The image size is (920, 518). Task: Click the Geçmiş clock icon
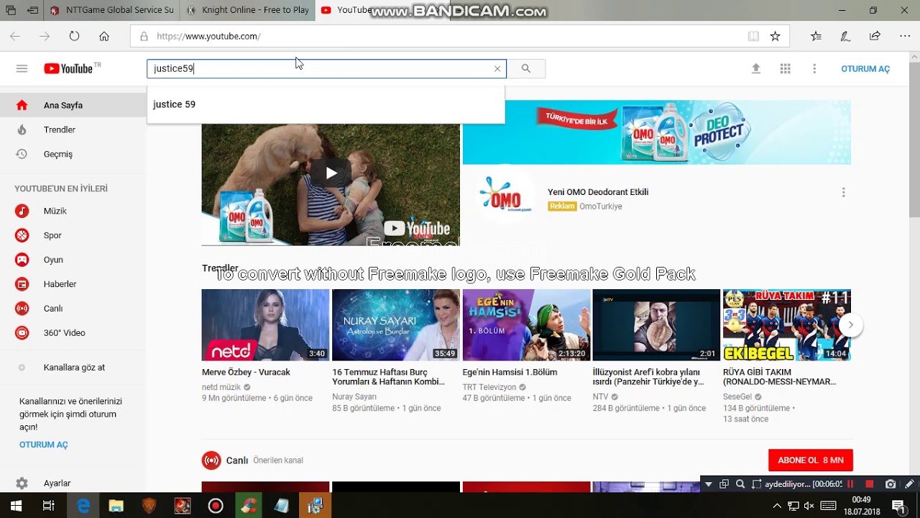pos(22,154)
